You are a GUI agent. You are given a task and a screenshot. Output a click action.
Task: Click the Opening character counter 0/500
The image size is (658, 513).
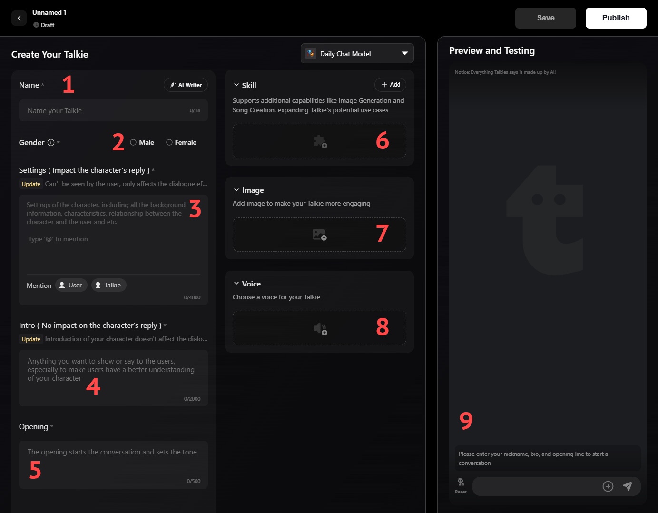pos(194,481)
